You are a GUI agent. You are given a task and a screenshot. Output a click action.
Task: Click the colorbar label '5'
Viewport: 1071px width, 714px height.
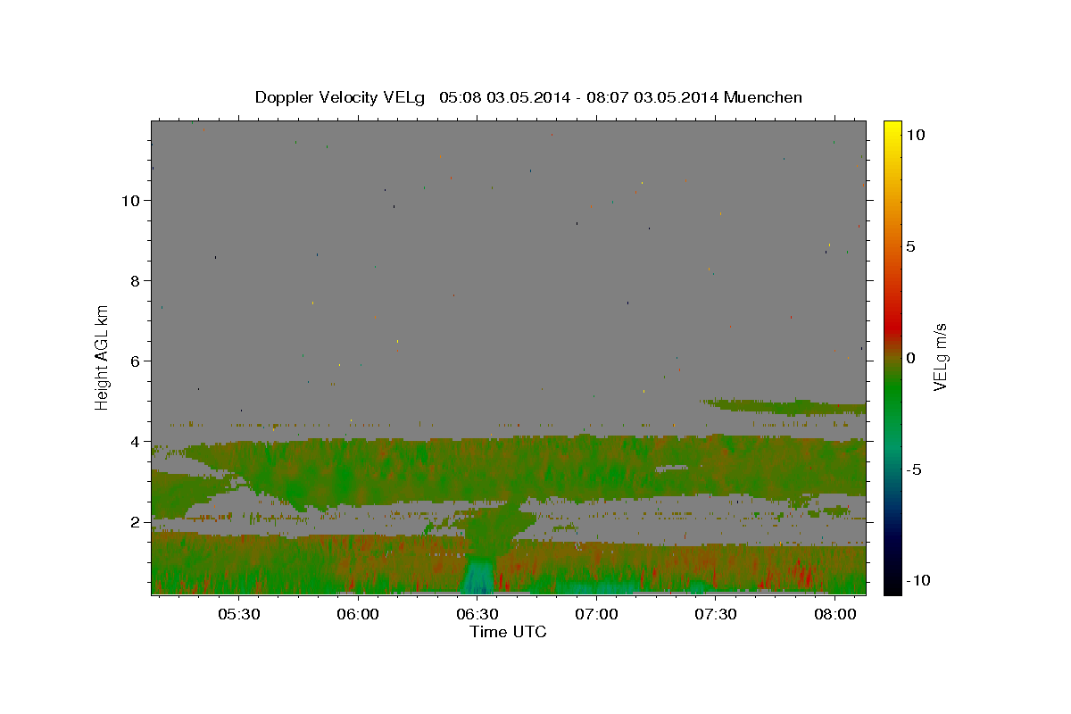click(x=910, y=245)
